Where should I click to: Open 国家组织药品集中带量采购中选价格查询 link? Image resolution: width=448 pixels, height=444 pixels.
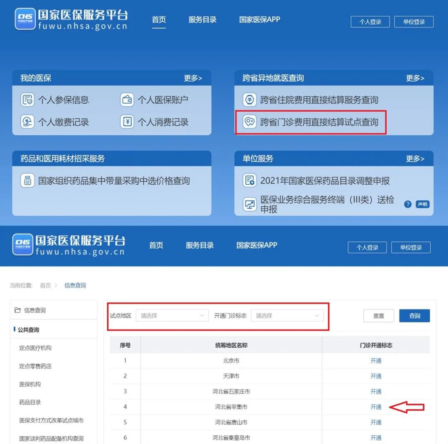(114, 181)
